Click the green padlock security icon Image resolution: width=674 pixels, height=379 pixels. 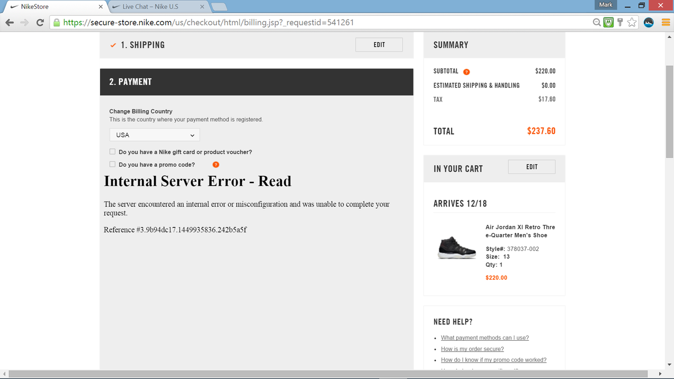pos(57,22)
